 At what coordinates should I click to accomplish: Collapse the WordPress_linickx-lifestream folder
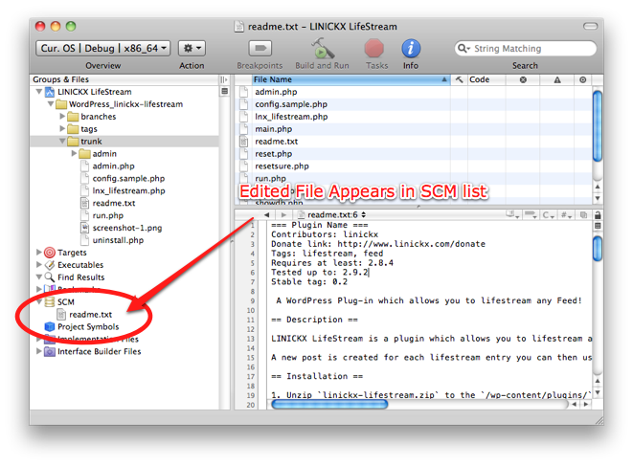click(x=51, y=104)
